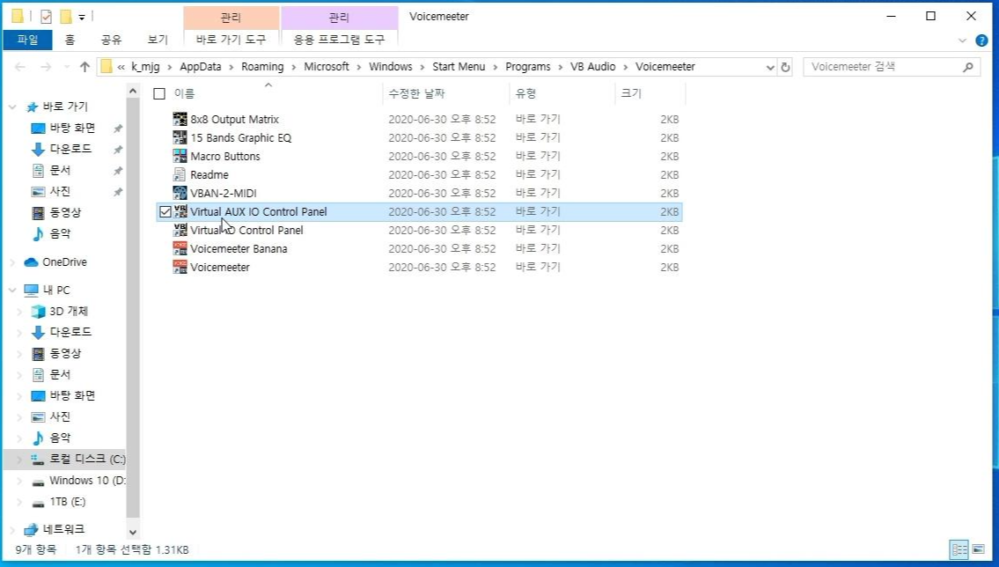Screen dimensions: 999x567
Task: Expand the ribbon with the chevron
Action: tap(962, 40)
